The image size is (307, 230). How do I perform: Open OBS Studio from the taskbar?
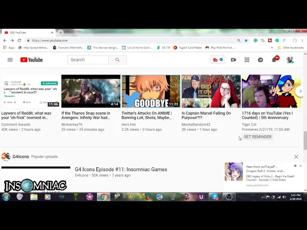(x=229, y=197)
